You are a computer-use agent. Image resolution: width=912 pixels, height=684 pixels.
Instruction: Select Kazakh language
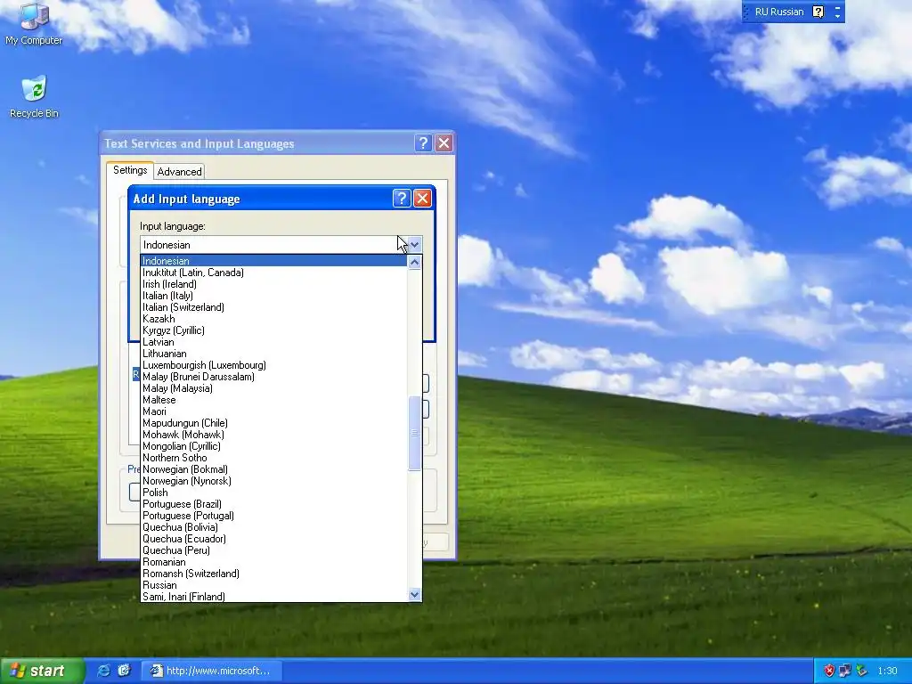click(x=274, y=319)
